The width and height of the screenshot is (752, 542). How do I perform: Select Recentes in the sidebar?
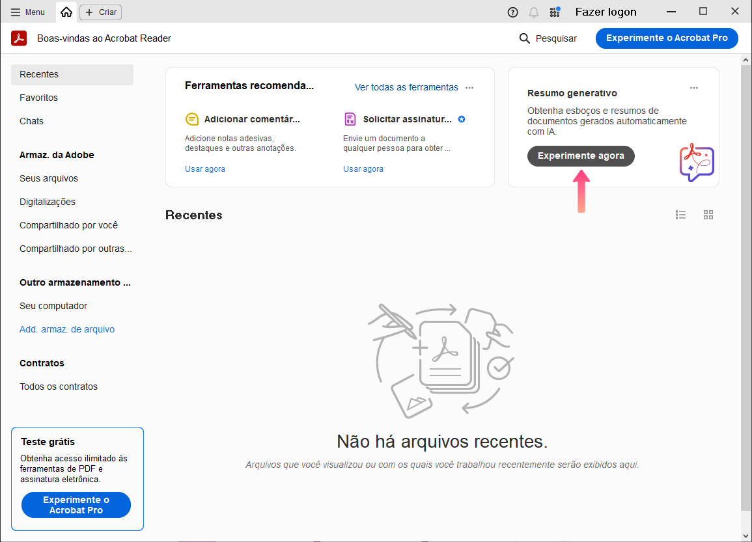point(72,74)
